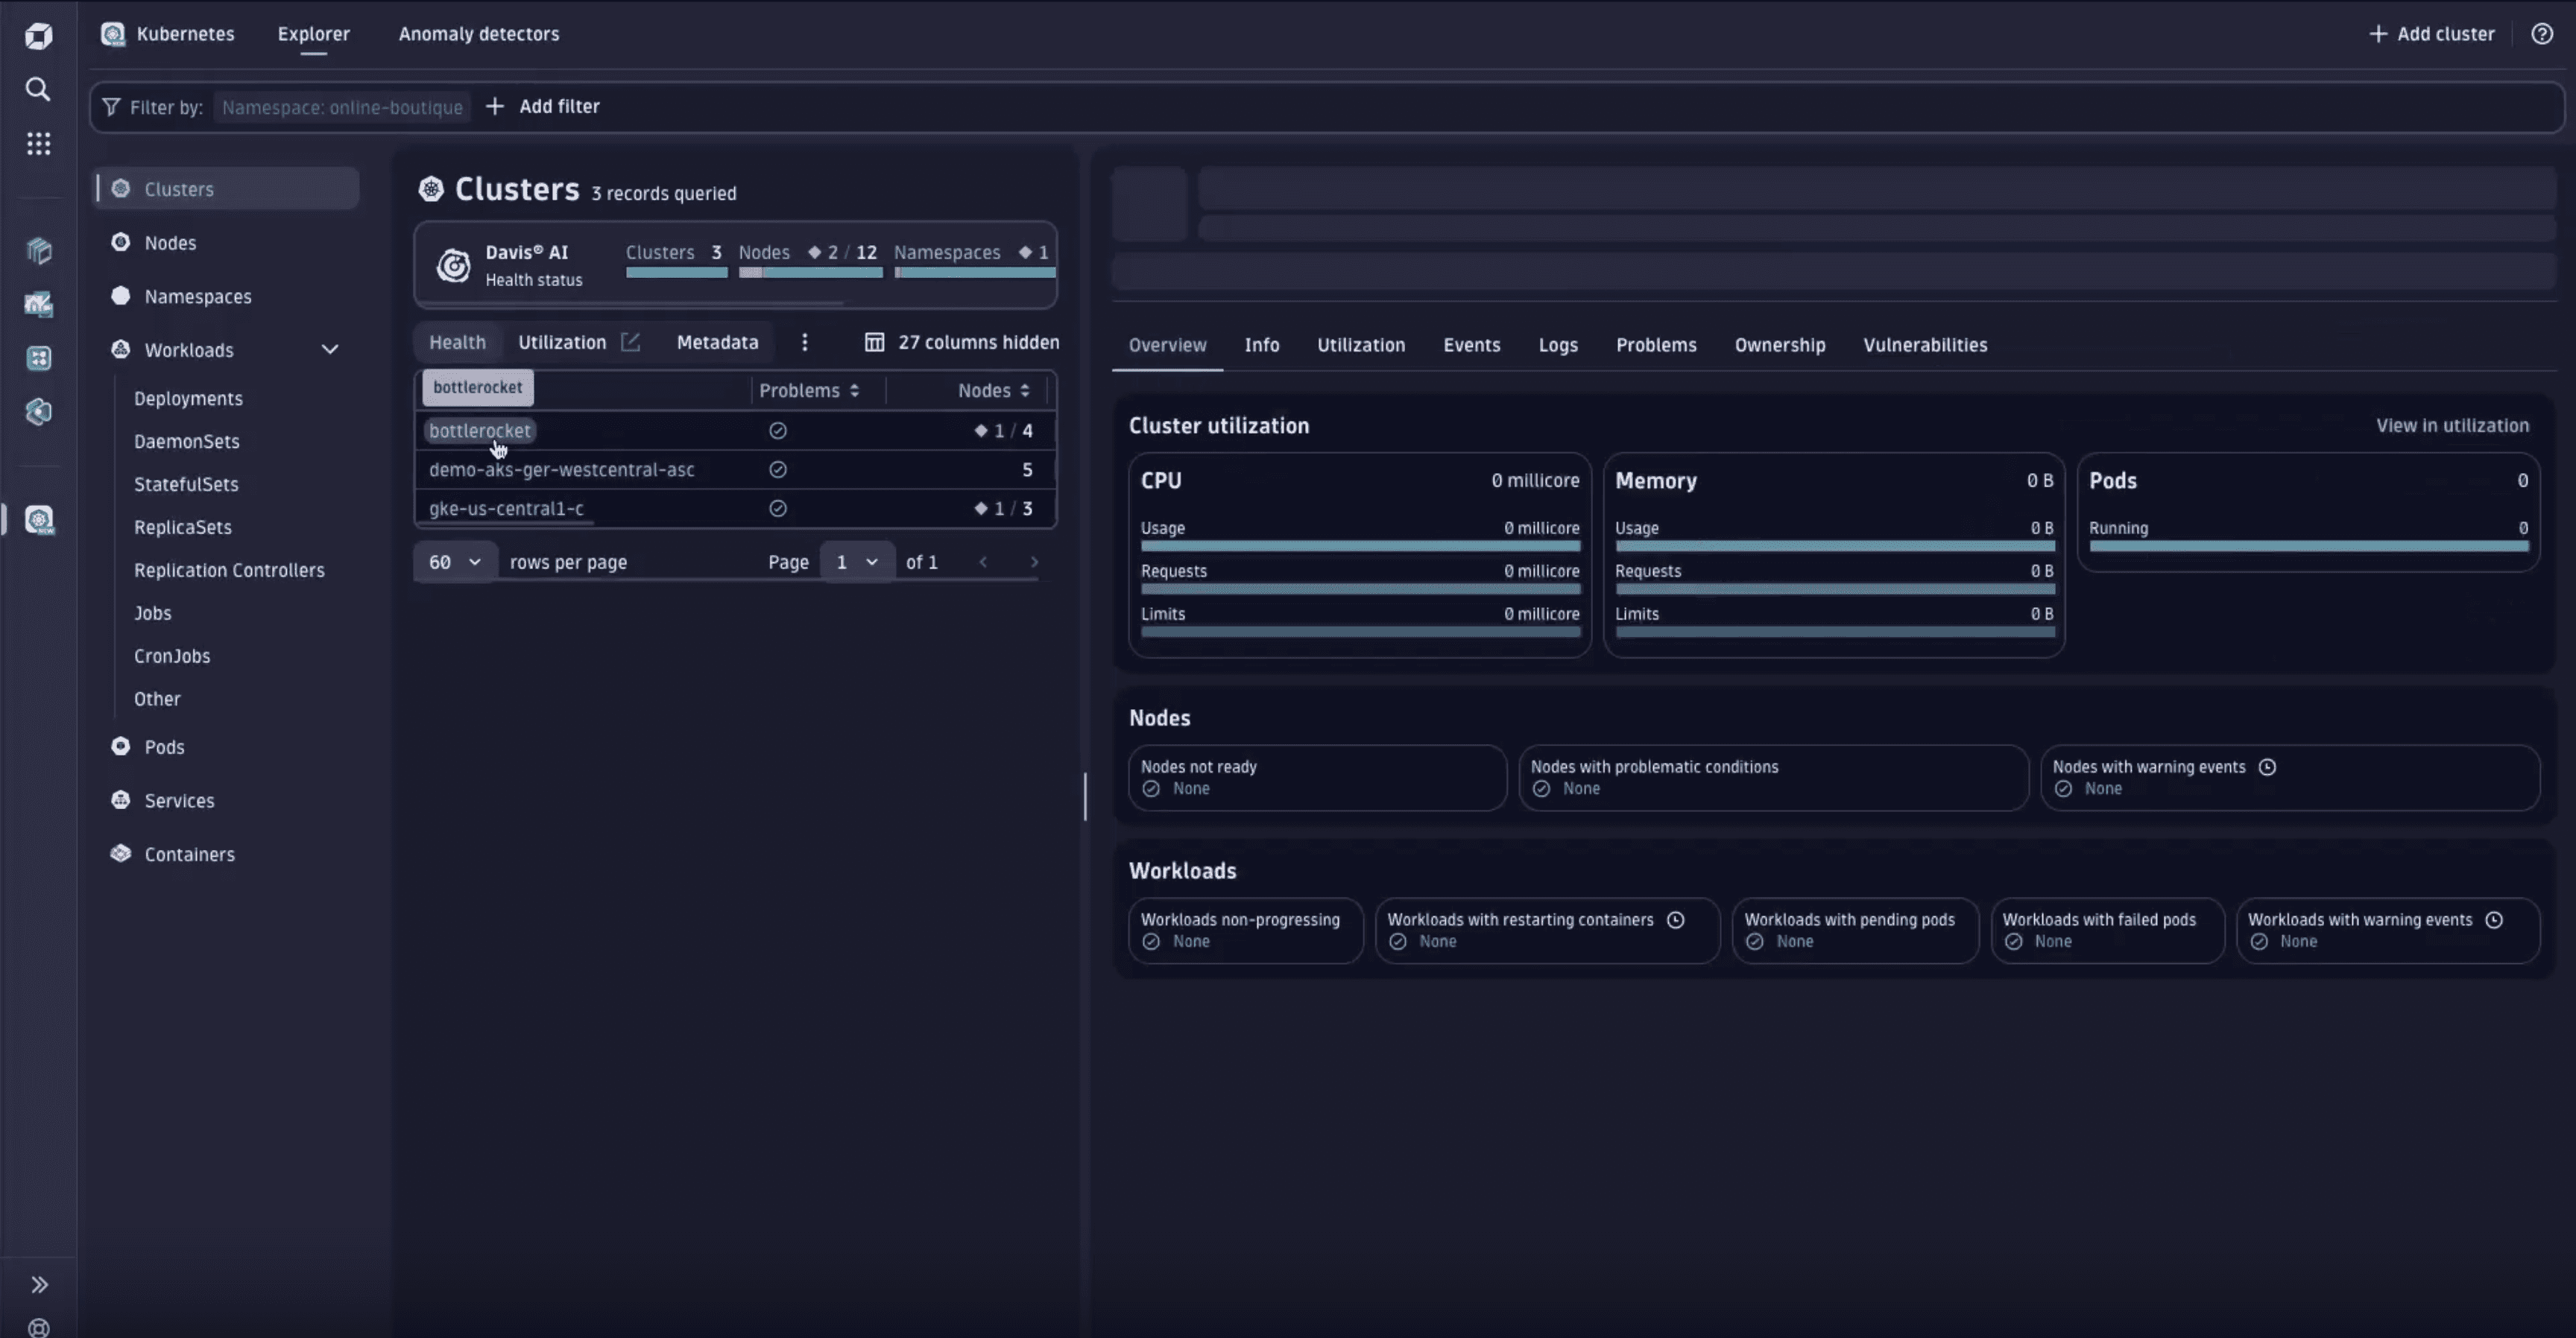Click the columns hidden table icon

pos(874,343)
